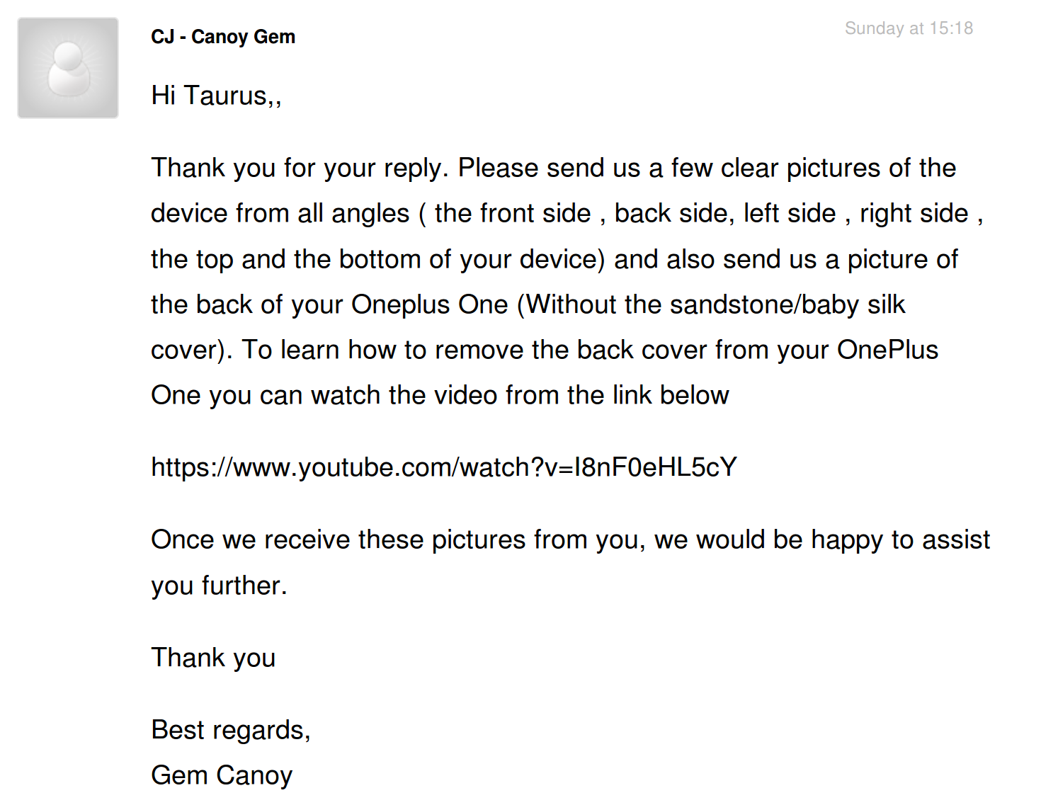Click the word OnePlus ending the fifth line

[x=888, y=350]
